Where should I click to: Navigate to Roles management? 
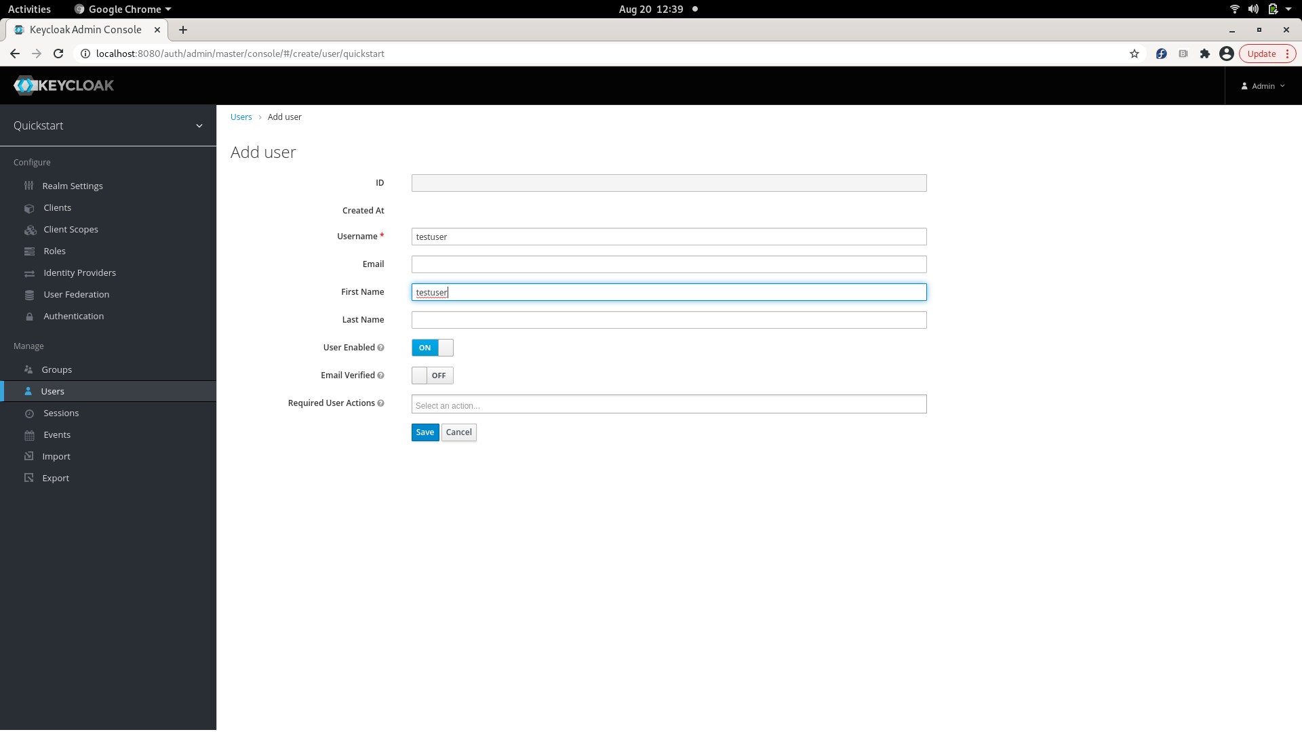54,250
